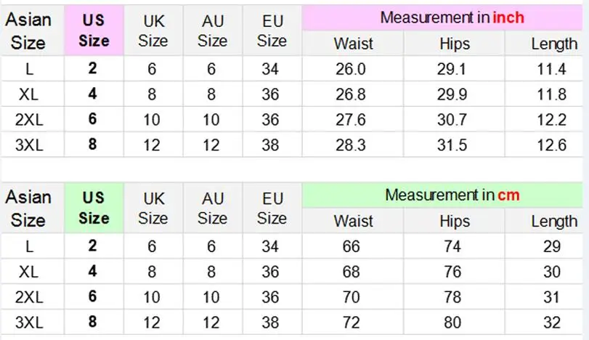Select Asian Size header in top table
The width and height of the screenshot is (589, 340).
(28, 31)
